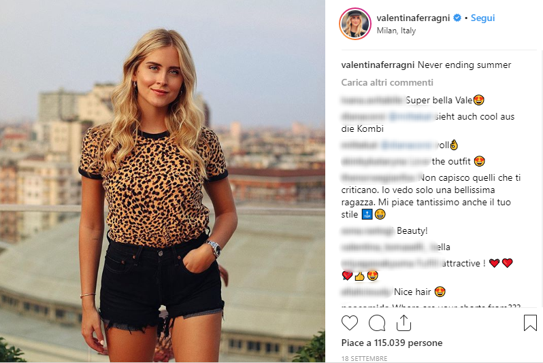
Task: Open commenter profile before "Nice hair"
Action: point(367,292)
